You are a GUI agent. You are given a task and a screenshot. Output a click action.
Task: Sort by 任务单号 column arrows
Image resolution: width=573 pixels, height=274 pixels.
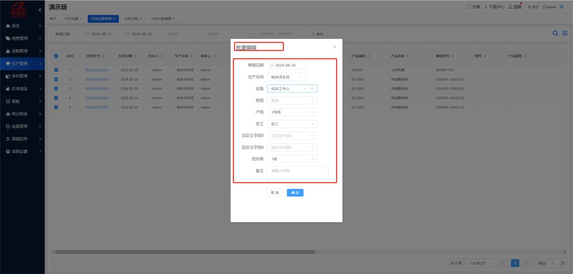pyautogui.click(x=103, y=56)
